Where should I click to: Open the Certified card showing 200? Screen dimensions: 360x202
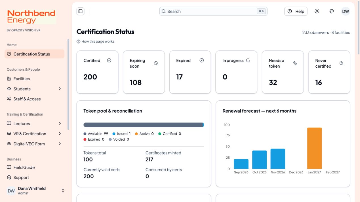coord(97,72)
